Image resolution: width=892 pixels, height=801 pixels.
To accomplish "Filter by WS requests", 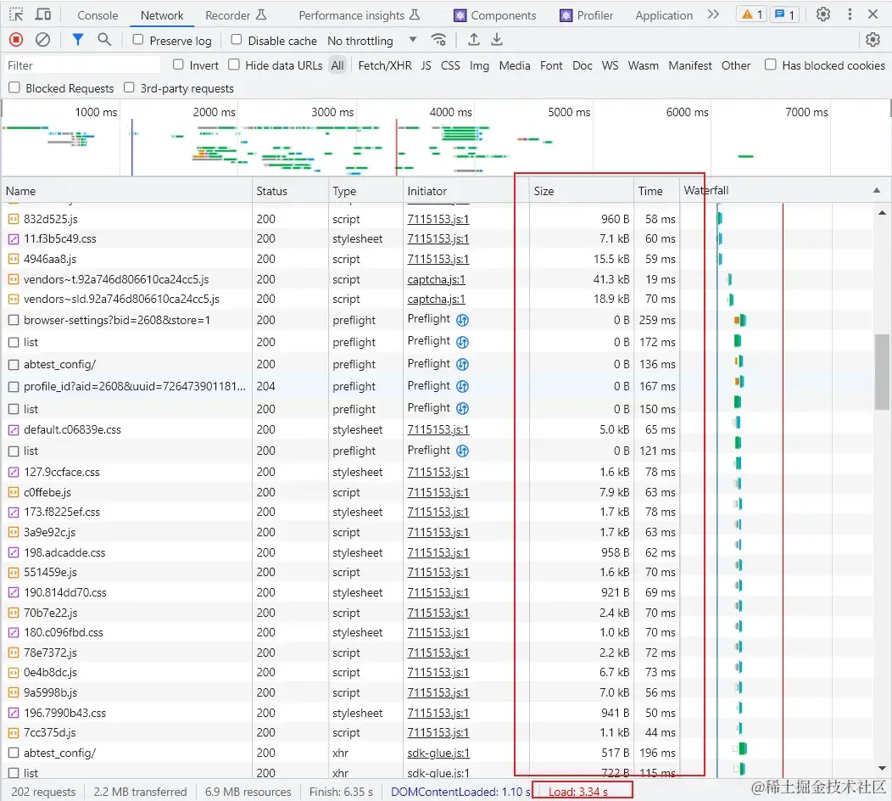I will pos(610,65).
